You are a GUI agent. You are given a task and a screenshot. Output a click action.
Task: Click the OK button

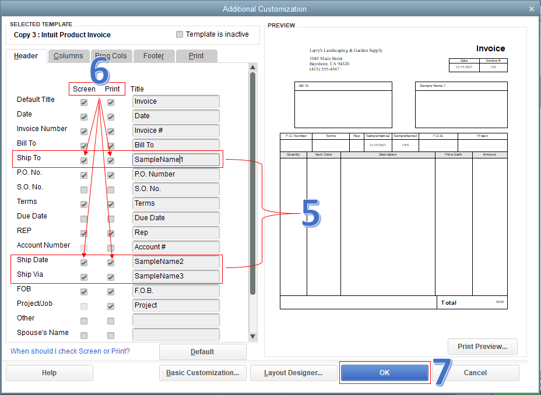click(385, 373)
